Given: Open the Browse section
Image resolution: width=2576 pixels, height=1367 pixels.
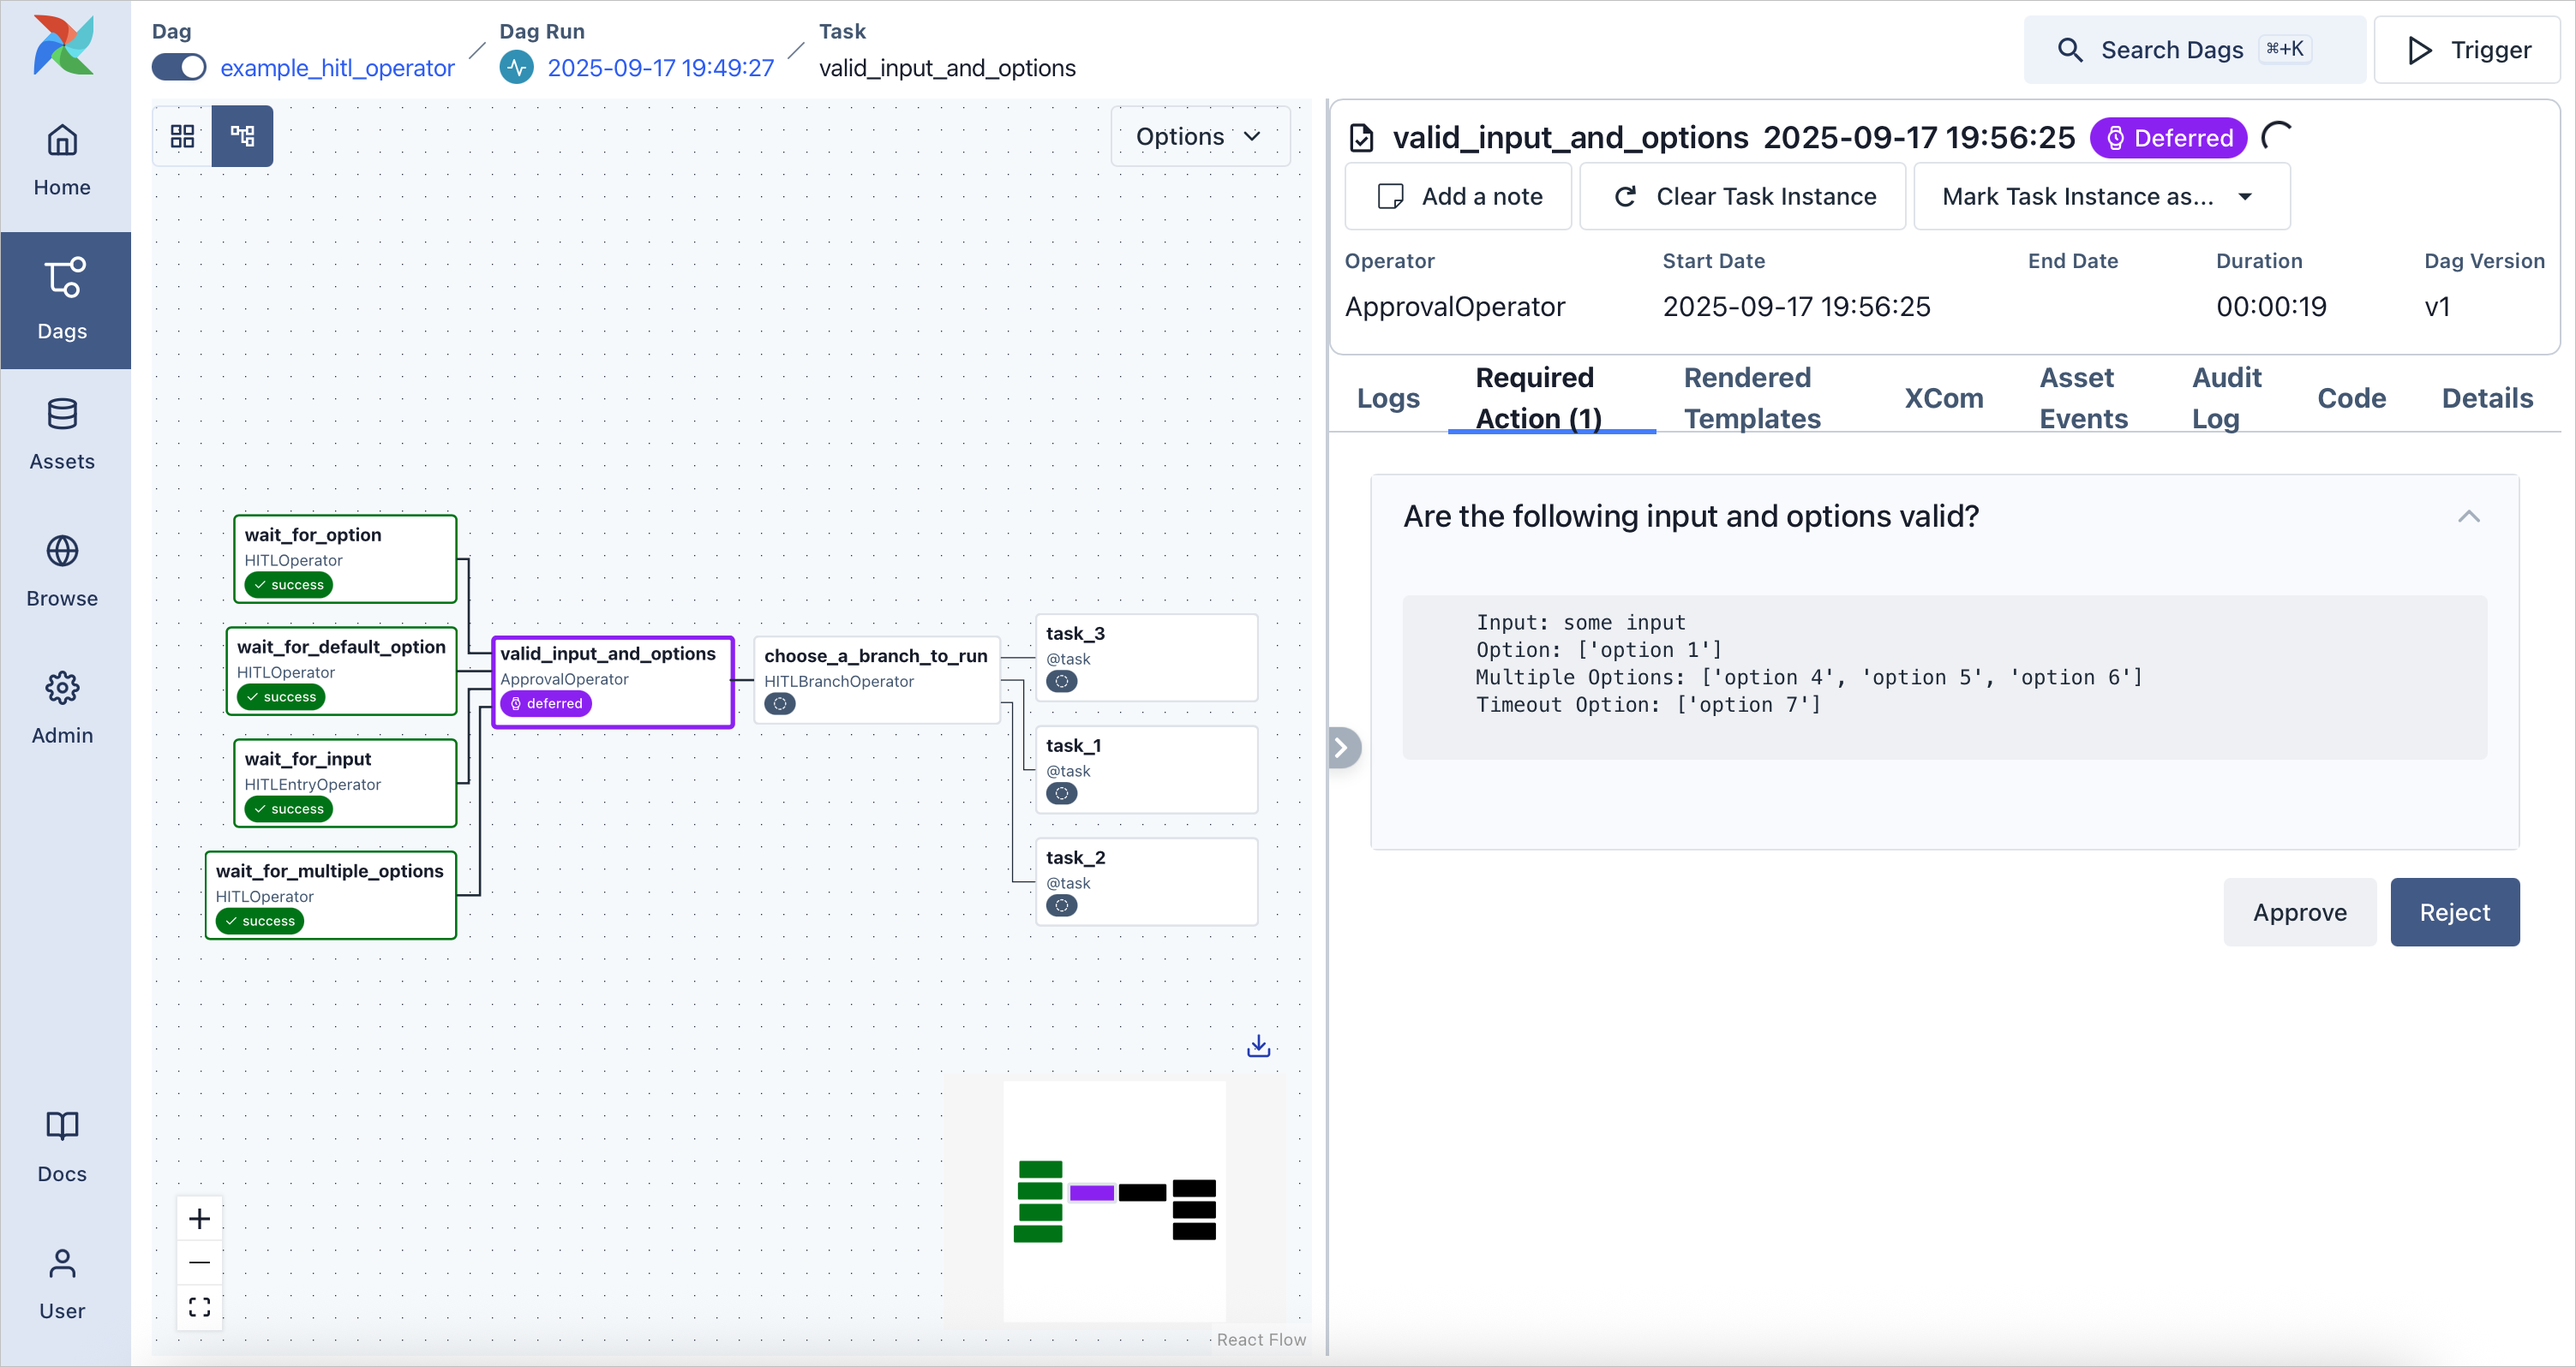Looking at the screenshot, I should click(62, 571).
